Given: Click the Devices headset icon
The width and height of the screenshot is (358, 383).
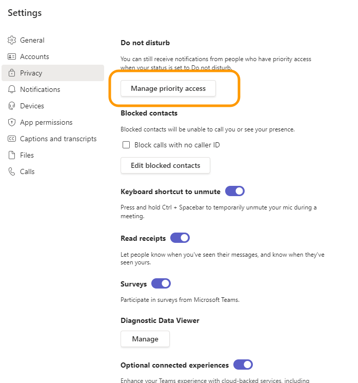Looking at the screenshot, I should coord(12,106).
